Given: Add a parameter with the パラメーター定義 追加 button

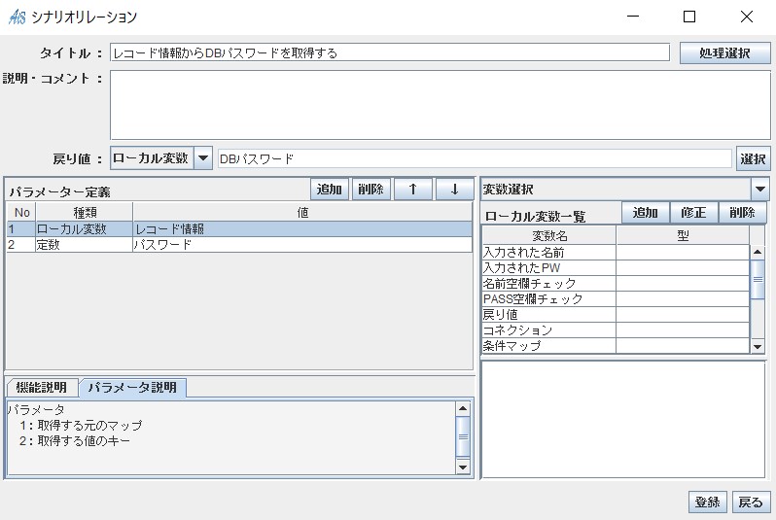Looking at the screenshot, I should click(330, 190).
